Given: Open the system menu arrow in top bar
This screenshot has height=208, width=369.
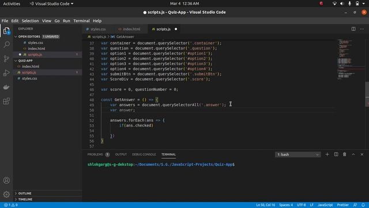Looking at the screenshot, I should pyautogui.click(x=364, y=3).
